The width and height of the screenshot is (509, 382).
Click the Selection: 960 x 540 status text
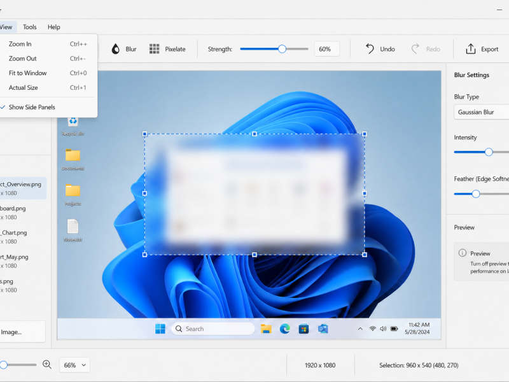point(419,365)
